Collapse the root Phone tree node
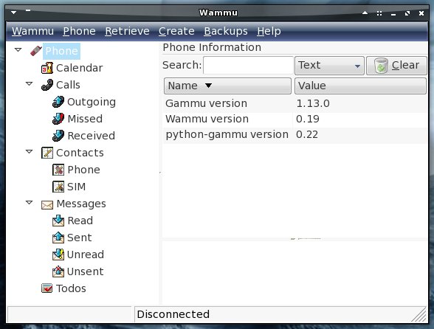434x329 pixels. pyautogui.click(x=18, y=50)
